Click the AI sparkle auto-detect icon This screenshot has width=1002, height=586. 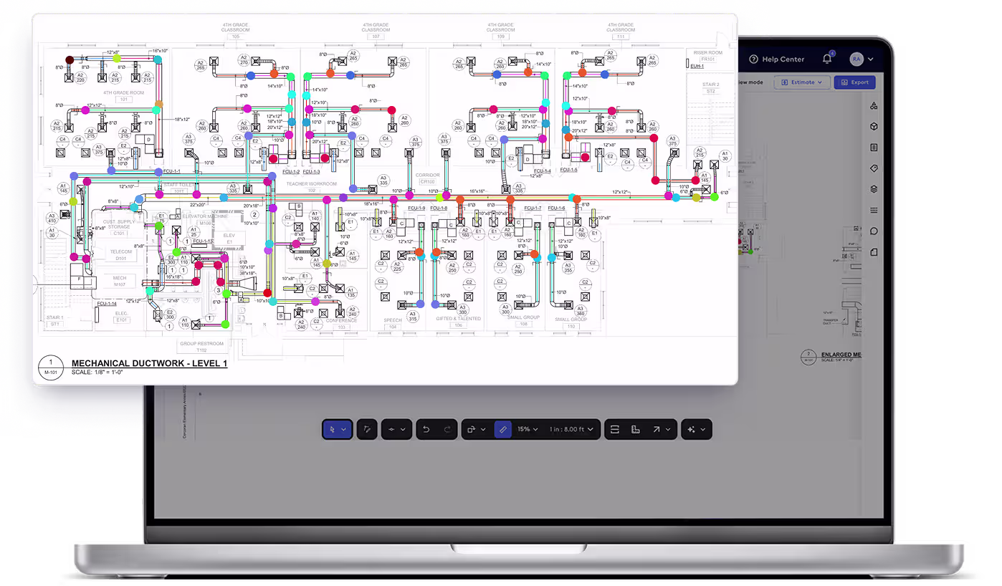pyautogui.click(x=691, y=429)
